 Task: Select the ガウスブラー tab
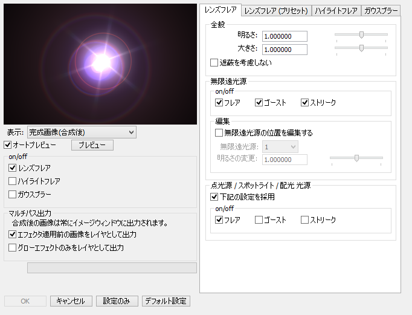point(381,11)
